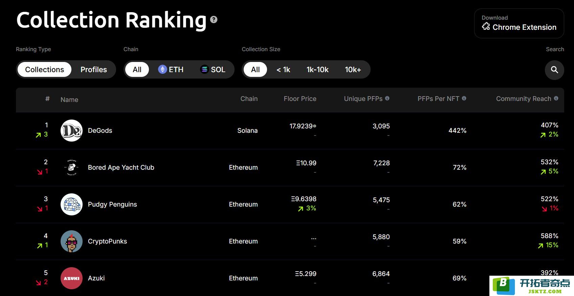The image size is (574, 296).
Task: Switch ranking type to Profiles
Action: point(94,69)
